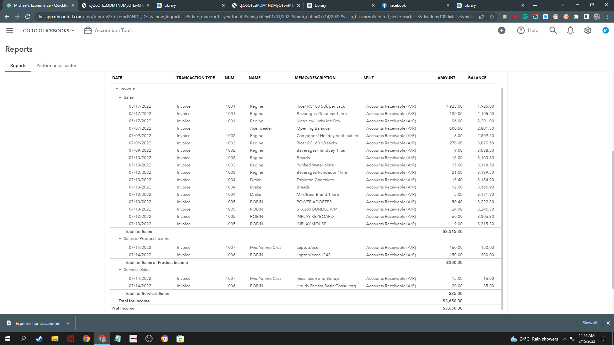
Task: Click the report vertical scrollbar
Action: pos(502,198)
